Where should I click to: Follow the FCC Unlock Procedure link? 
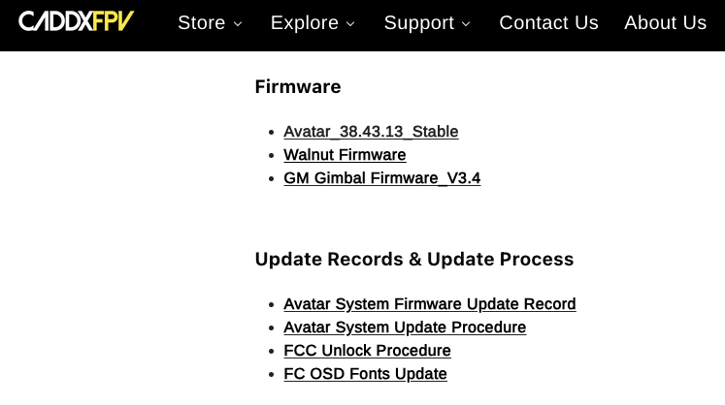367,351
